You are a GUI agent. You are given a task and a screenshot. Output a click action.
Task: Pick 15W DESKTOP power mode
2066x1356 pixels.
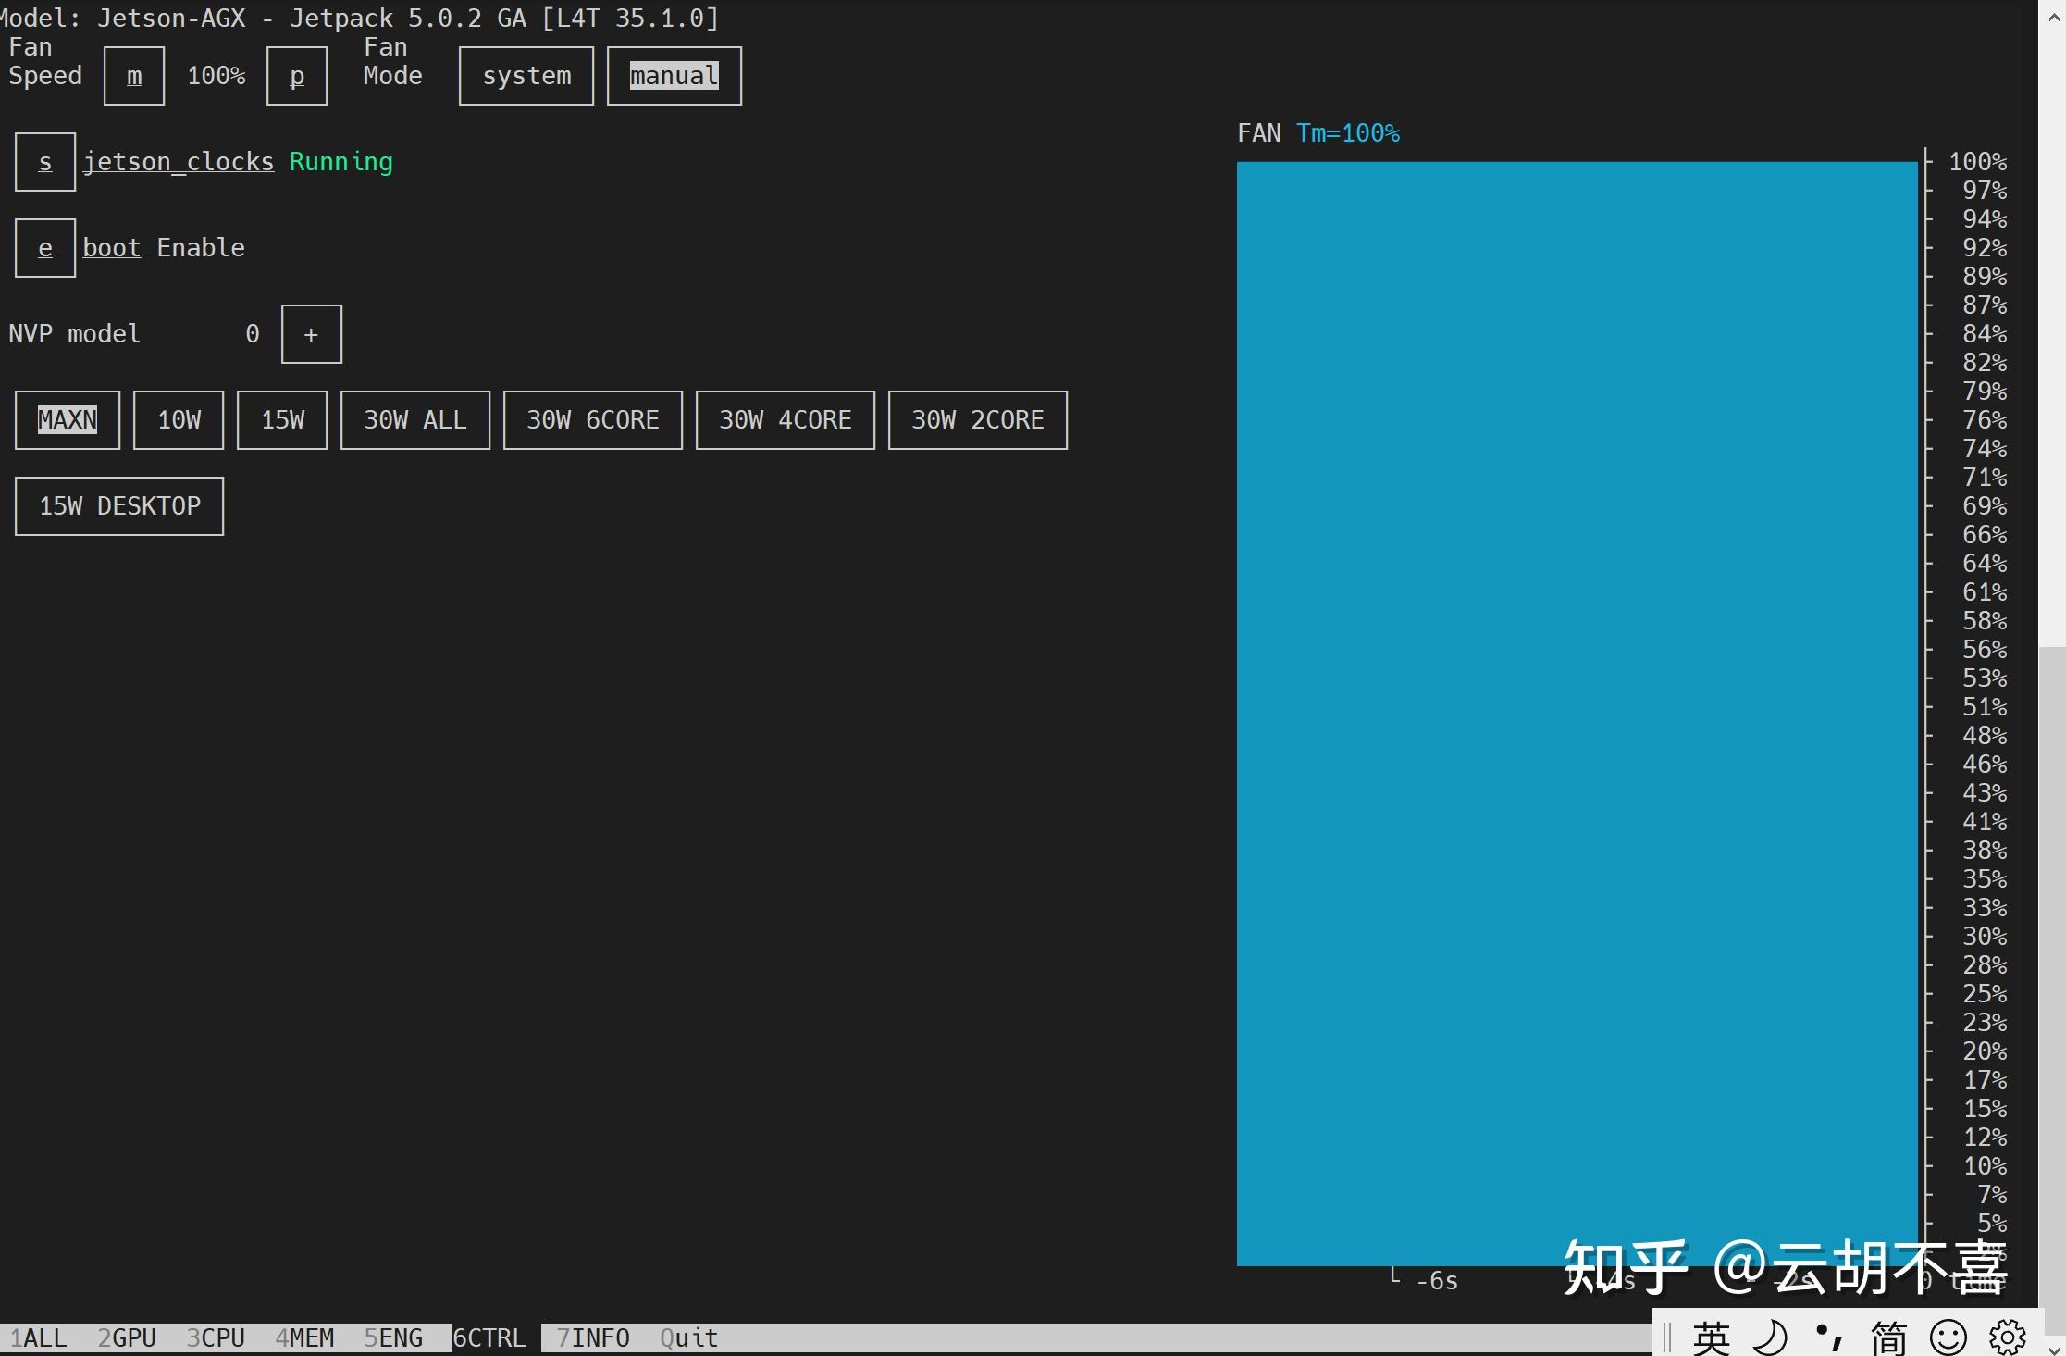(119, 506)
